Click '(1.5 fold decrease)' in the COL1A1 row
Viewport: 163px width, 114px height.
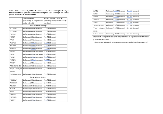point(50,29)
